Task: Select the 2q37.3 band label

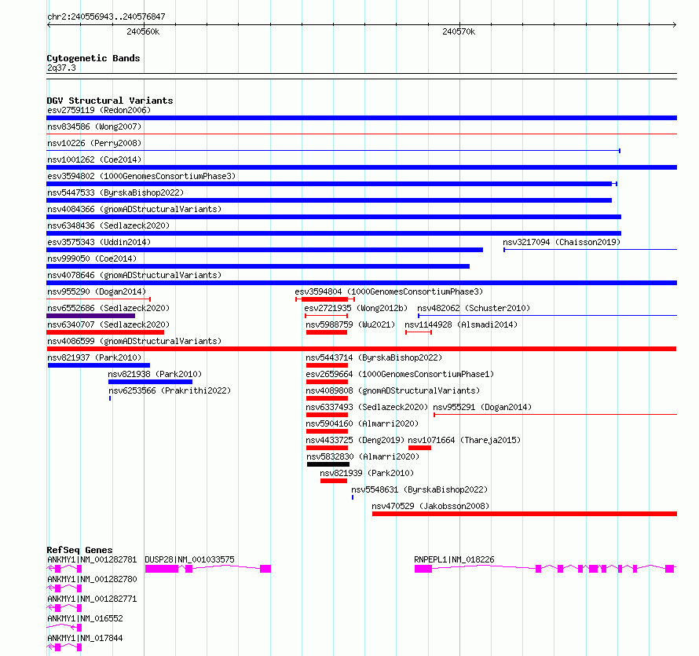Action: tap(61, 68)
